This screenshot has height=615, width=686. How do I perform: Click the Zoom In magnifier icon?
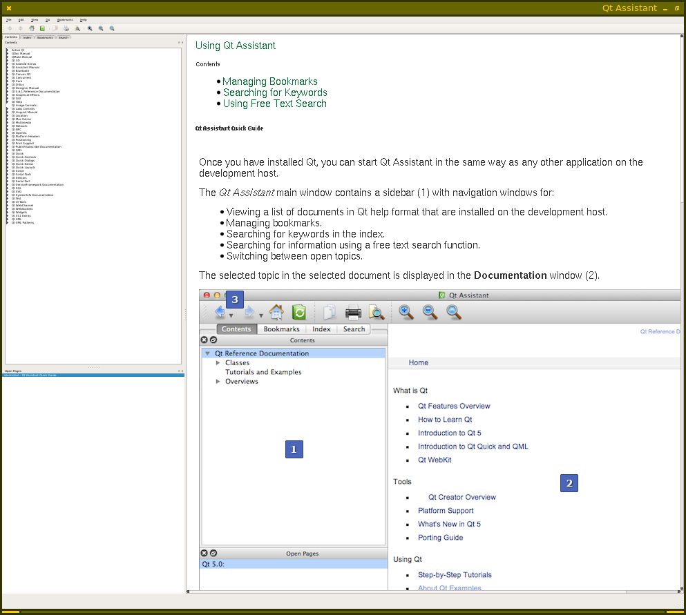(x=90, y=28)
